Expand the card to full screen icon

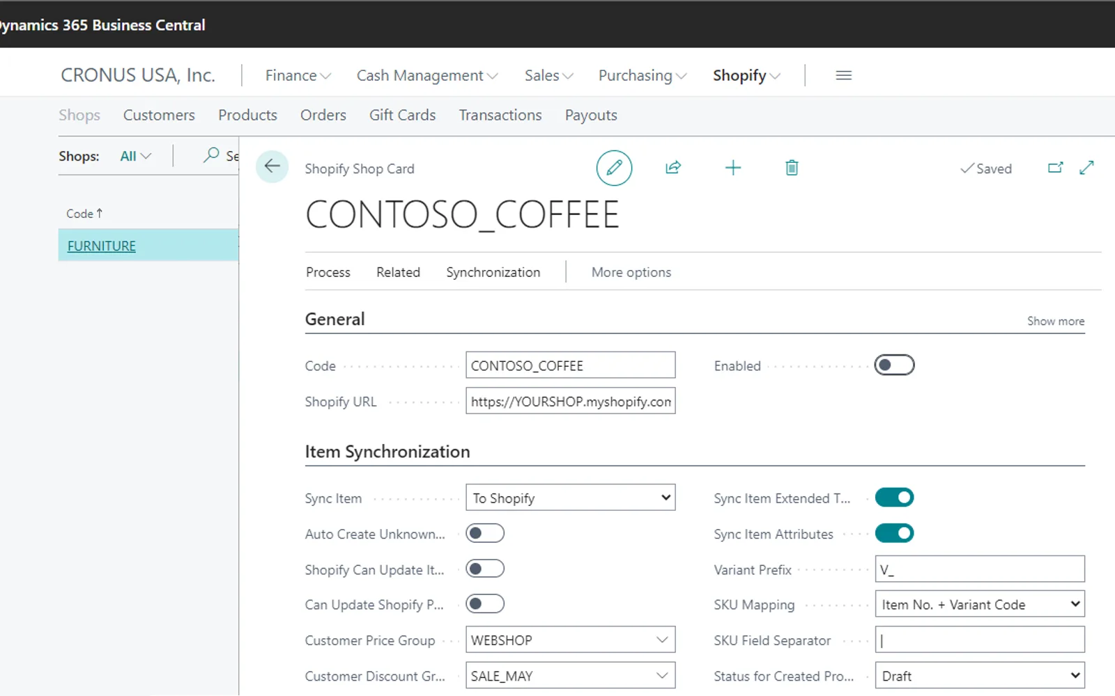pyautogui.click(x=1086, y=168)
